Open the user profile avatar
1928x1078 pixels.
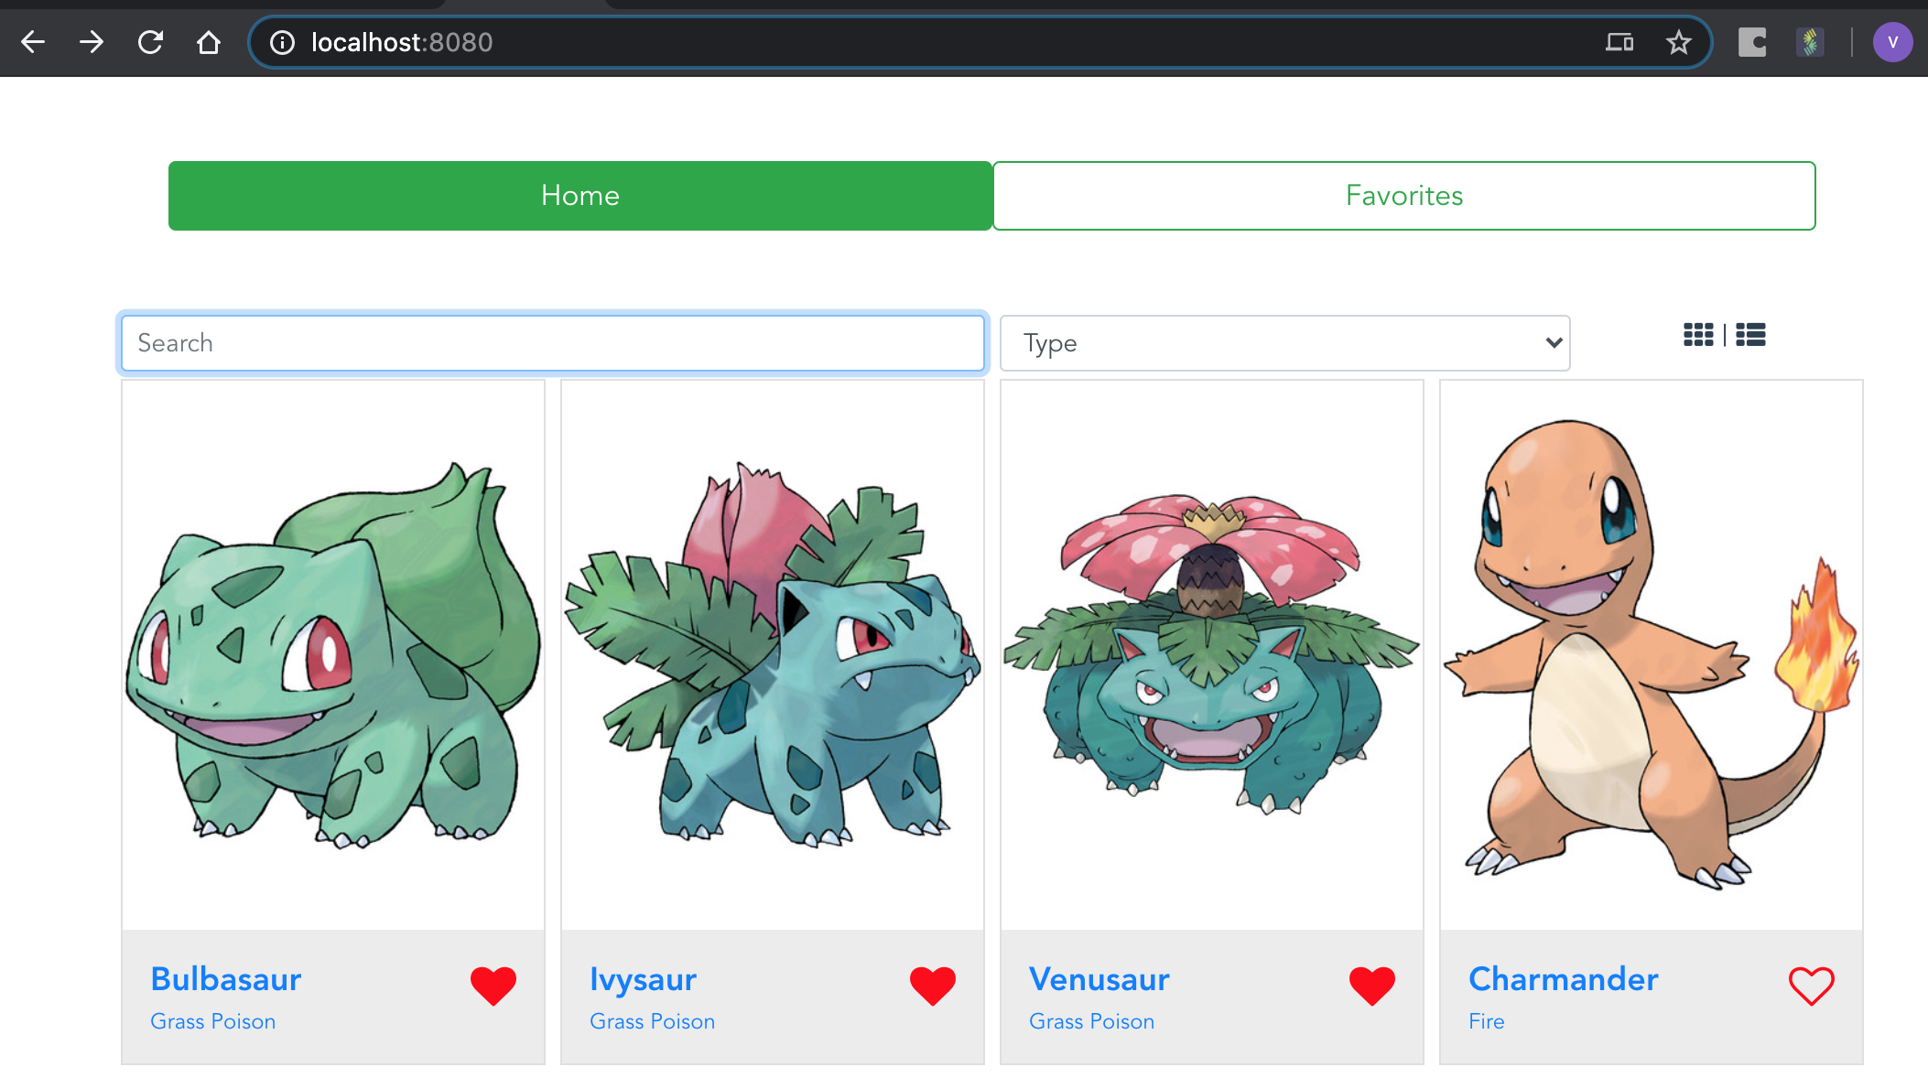(x=1892, y=42)
